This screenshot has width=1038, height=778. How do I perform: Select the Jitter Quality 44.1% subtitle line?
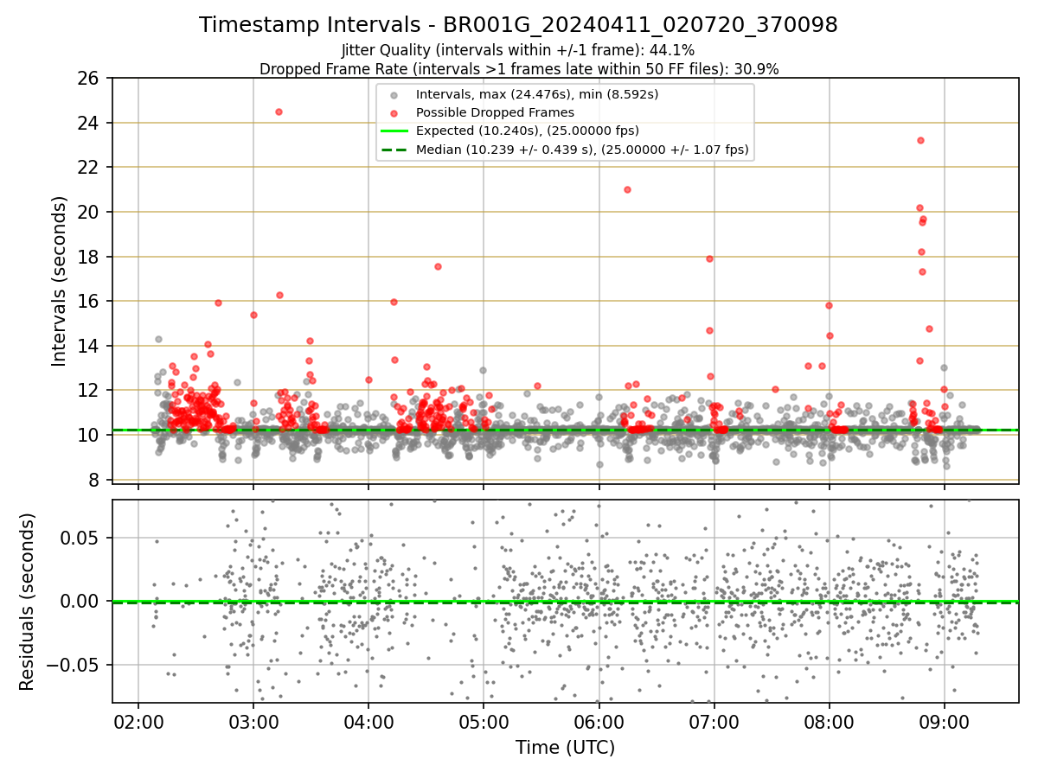click(518, 50)
